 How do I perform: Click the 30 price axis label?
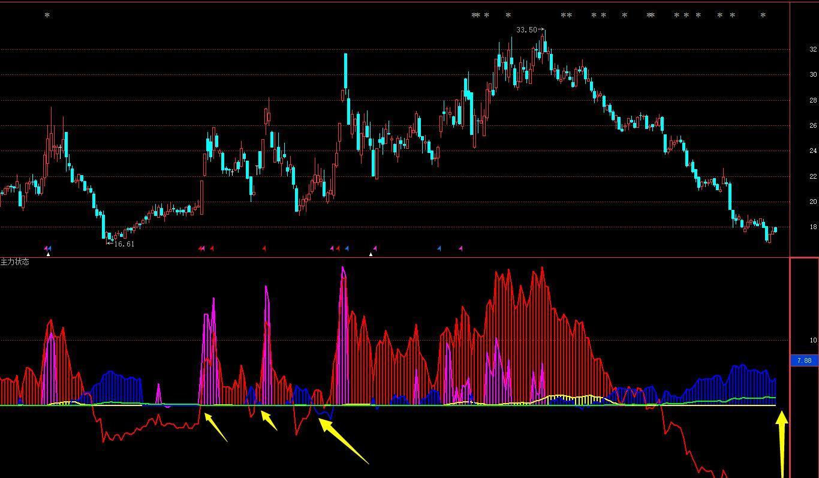click(x=813, y=75)
